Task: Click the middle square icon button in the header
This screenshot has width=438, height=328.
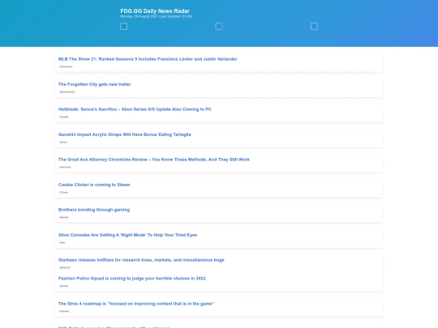Action: tap(219, 26)
